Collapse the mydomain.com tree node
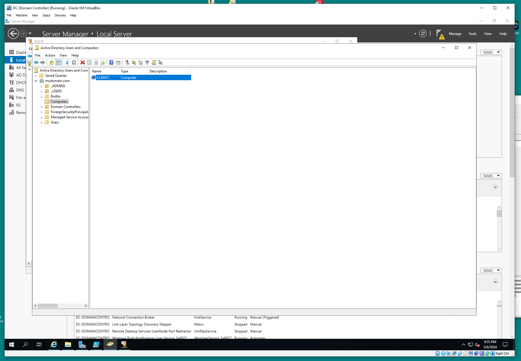Image resolution: width=521 pixels, height=361 pixels. pos(36,81)
